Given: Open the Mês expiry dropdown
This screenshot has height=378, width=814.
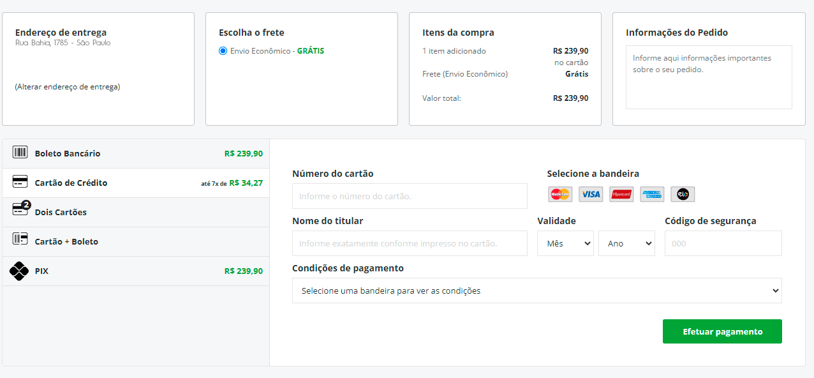Looking at the screenshot, I should [565, 243].
